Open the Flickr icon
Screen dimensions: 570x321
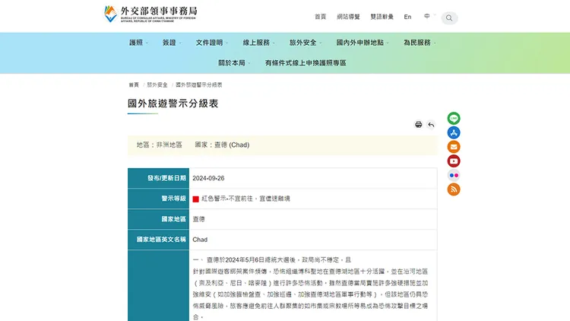pyautogui.click(x=454, y=175)
